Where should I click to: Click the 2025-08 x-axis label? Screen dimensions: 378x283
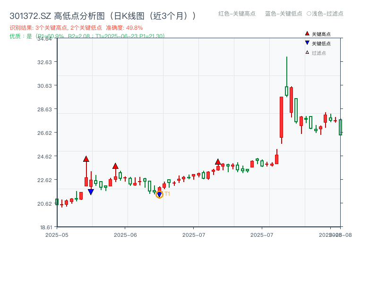pyautogui.click(x=337, y=233)
